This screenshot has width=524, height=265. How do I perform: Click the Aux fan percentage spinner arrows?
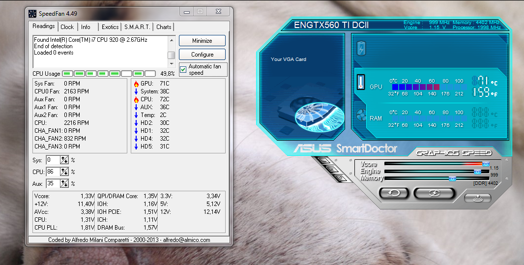click(x=64, y=183)
